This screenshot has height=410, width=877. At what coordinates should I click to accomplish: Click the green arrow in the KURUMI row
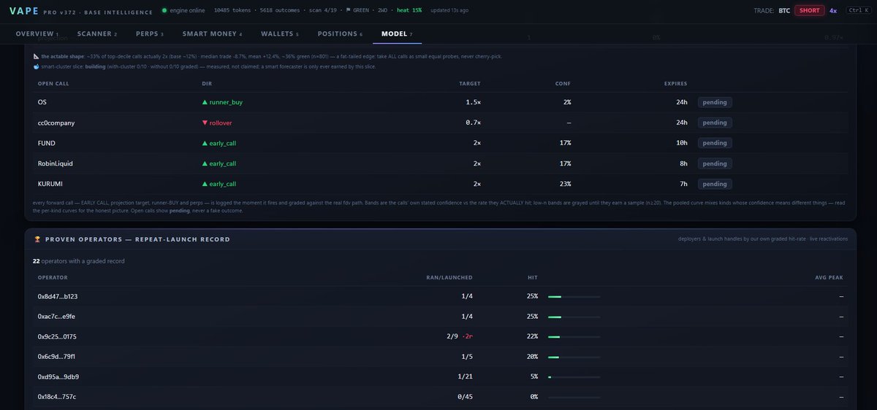coord(205,184)
